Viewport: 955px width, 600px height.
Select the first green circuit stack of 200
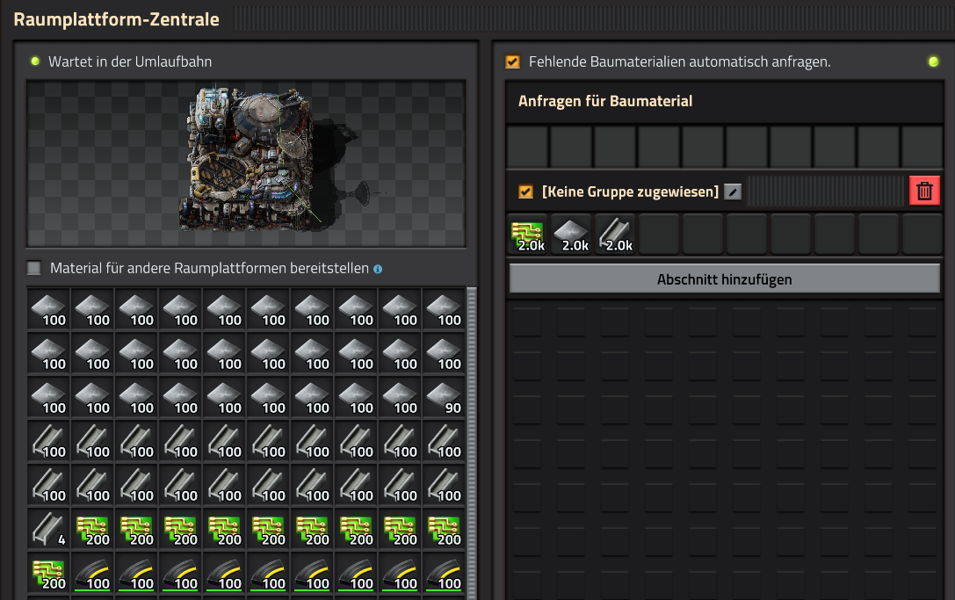click(x=92, y=529)
